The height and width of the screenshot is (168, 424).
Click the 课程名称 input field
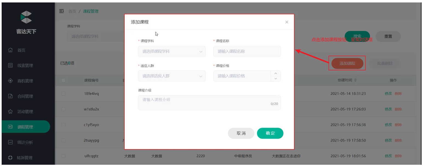247,51
